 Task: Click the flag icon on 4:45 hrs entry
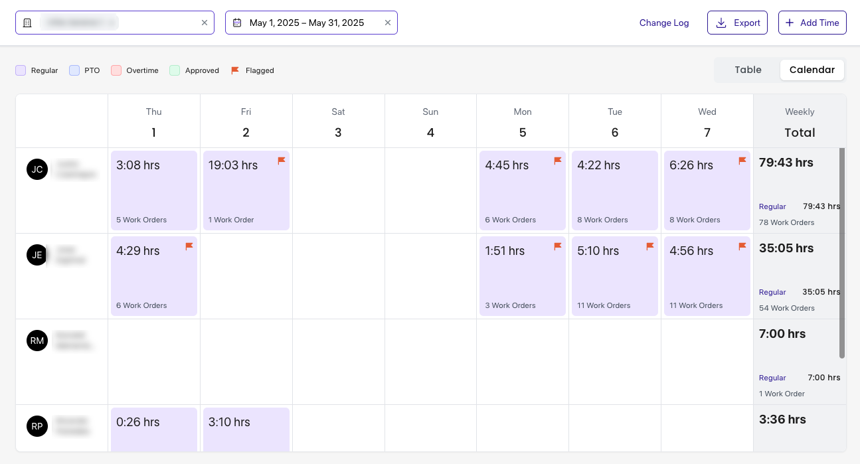point(558,161)
